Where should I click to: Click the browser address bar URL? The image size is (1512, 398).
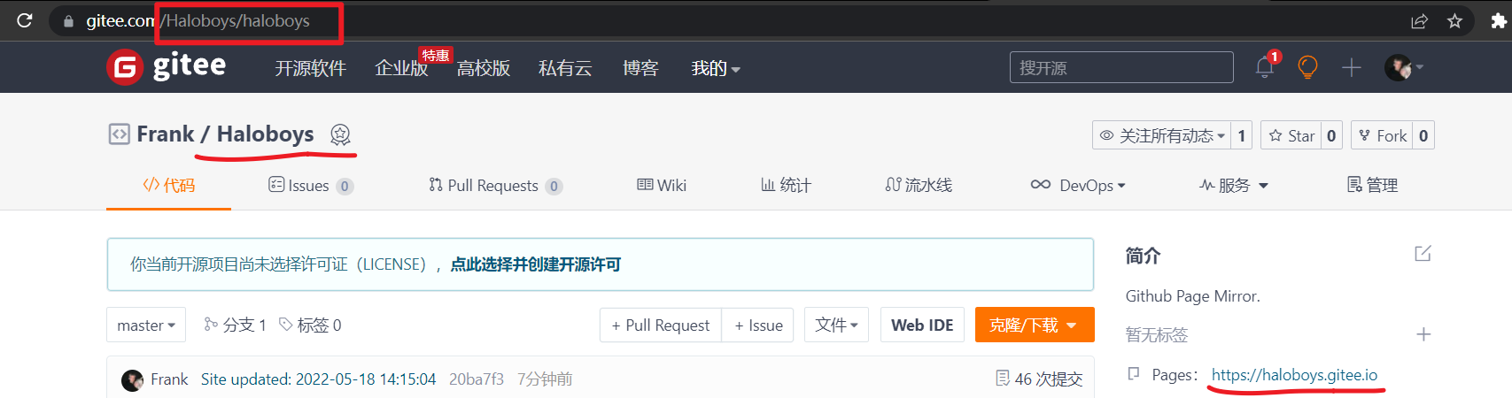[198, 21]
